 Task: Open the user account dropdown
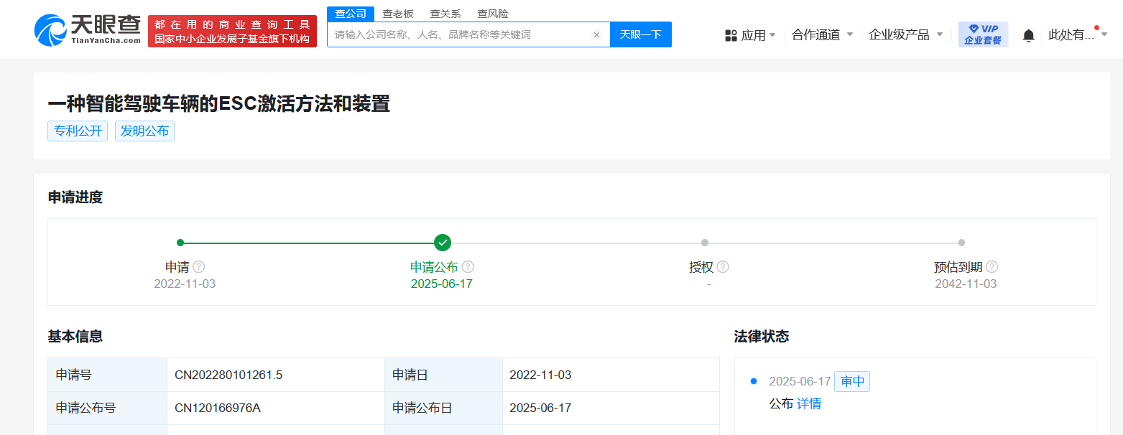(x=1077, y=34)
